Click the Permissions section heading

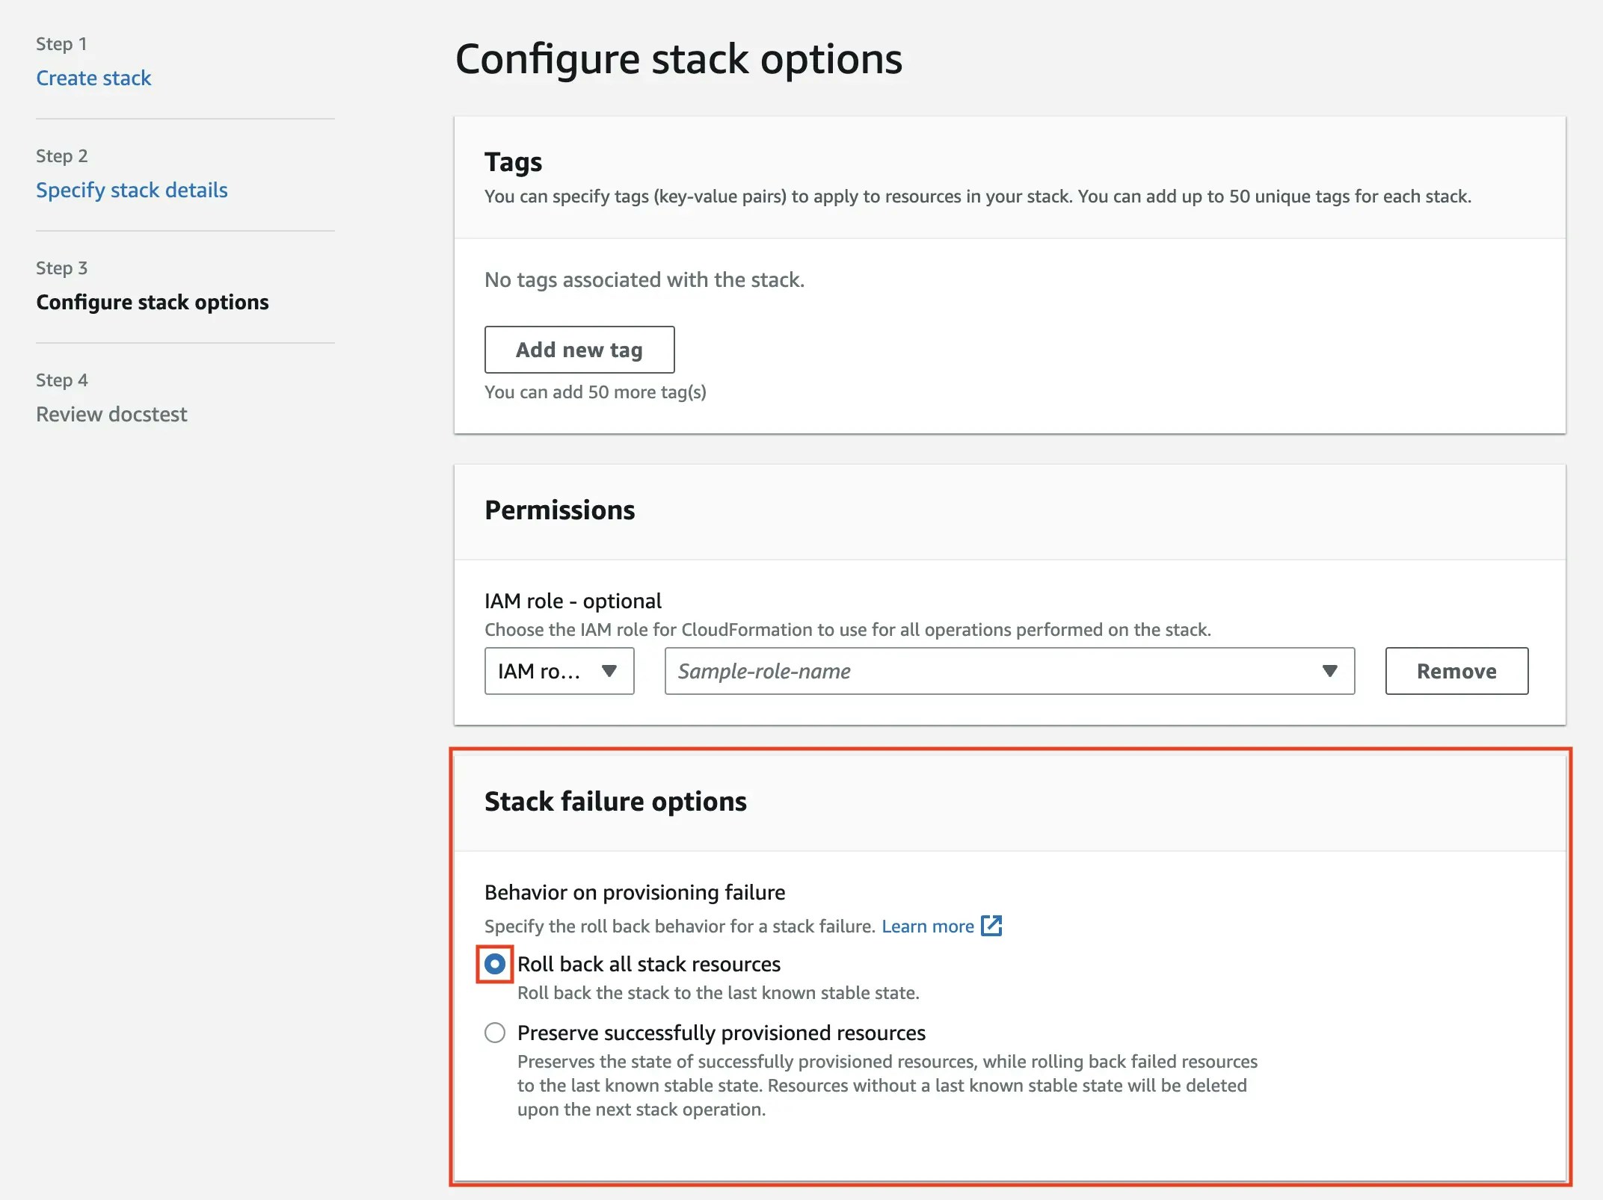click(x=559, y=510)
